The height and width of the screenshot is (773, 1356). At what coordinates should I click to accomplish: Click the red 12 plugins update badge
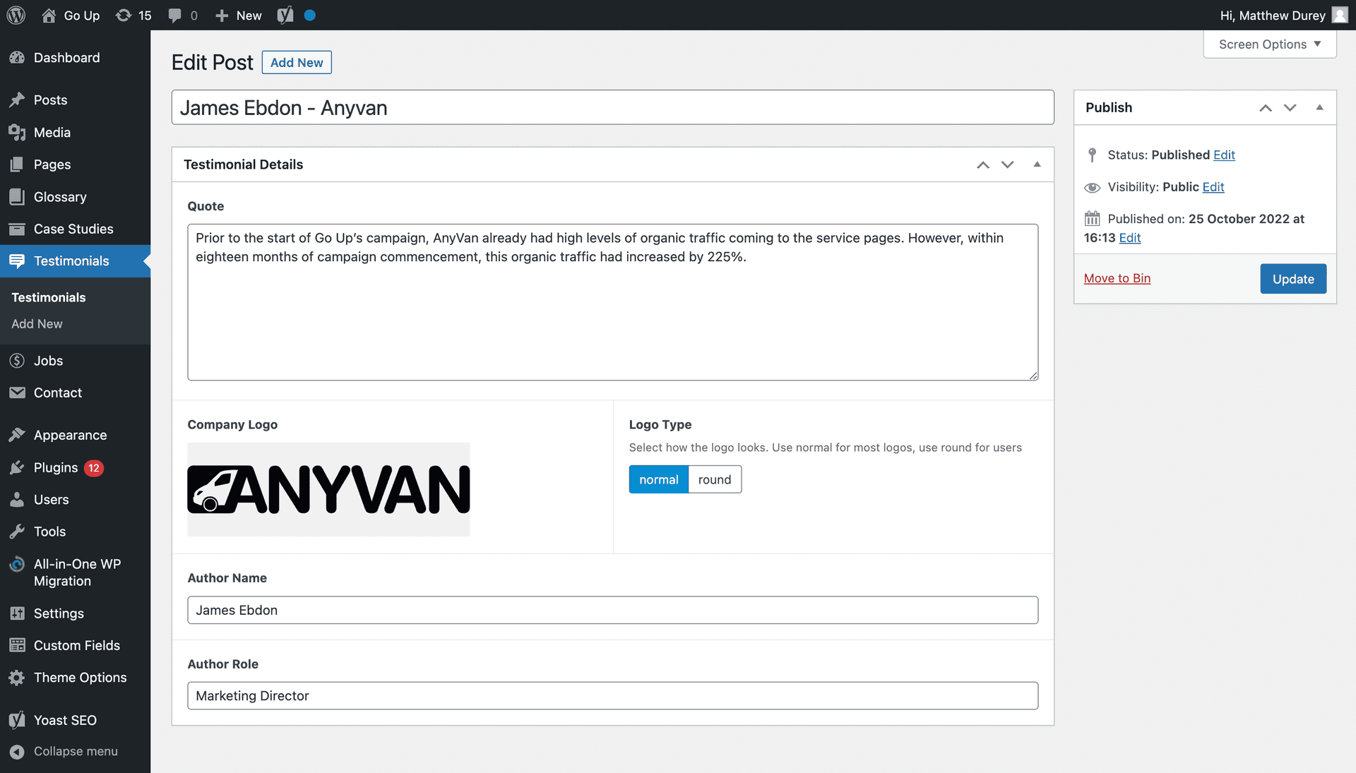pos(94,467)
